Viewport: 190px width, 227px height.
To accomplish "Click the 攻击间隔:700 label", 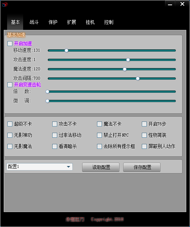I will (27, 78).
